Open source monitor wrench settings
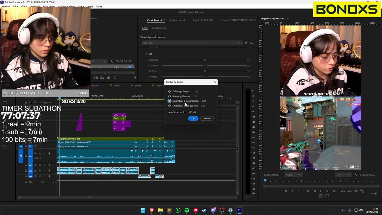This screenshot has width=382, height=215. pos(111,61)
